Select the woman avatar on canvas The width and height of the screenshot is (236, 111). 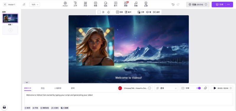[x=95, y=47]
